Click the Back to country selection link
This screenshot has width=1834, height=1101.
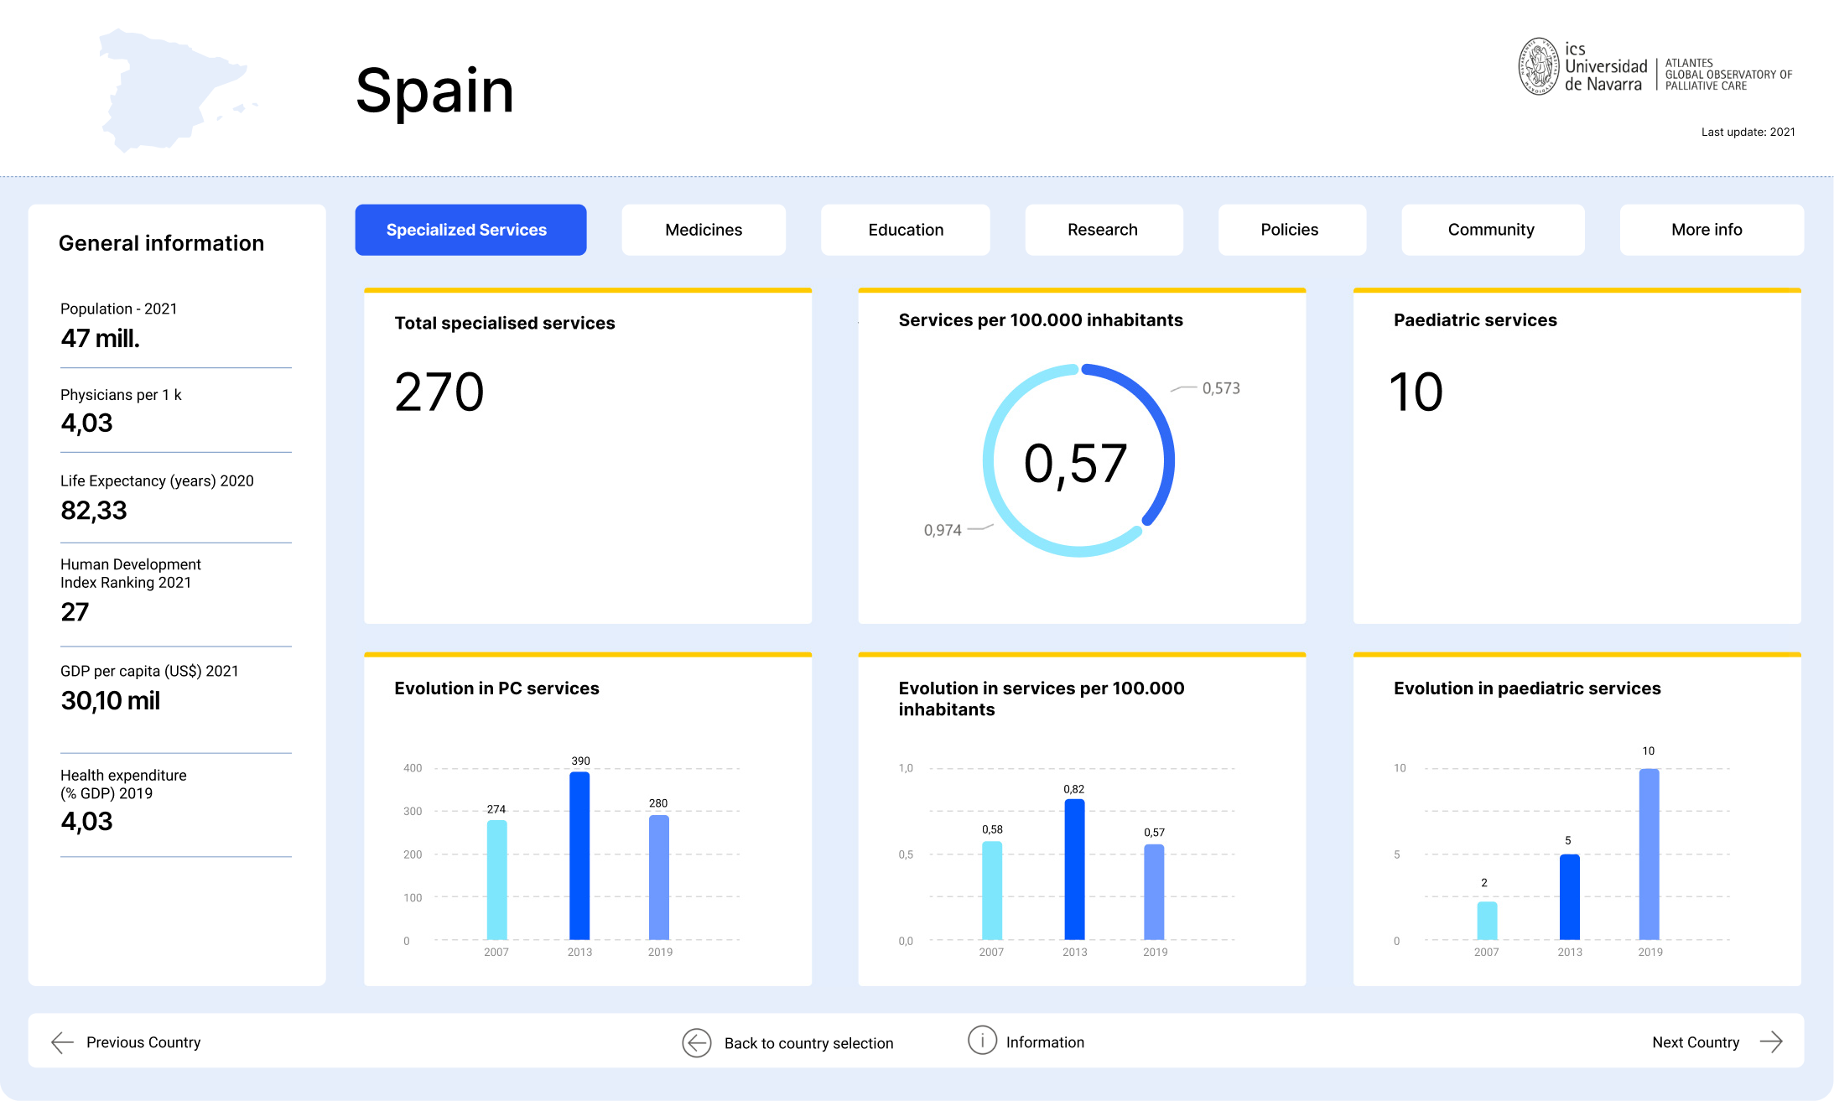pyautogui.click(x=808, y=1043)
